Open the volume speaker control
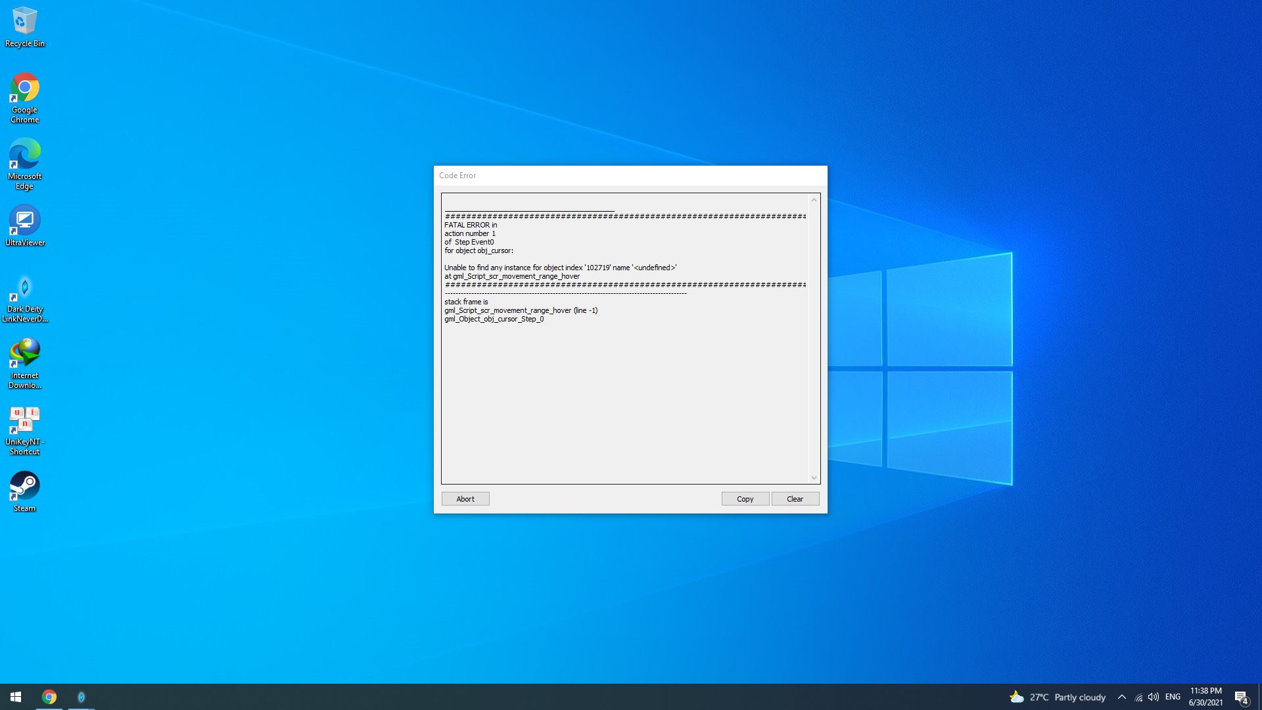1262x710 pixels. point(1154,697)
